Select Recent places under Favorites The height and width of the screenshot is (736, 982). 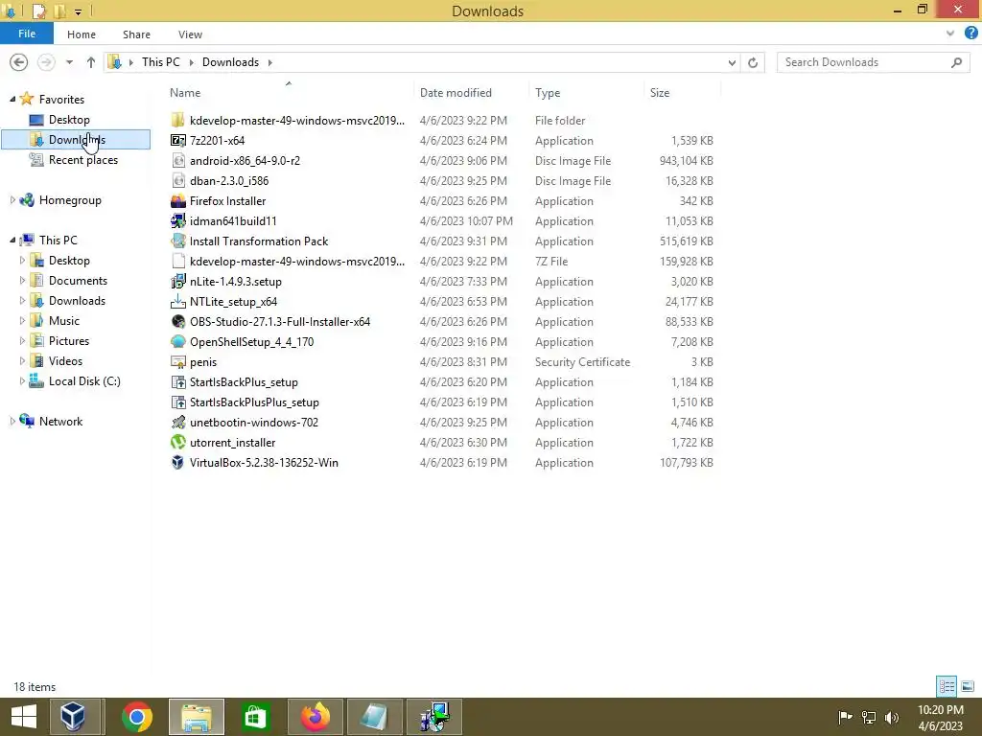click(x=83, y=160)
